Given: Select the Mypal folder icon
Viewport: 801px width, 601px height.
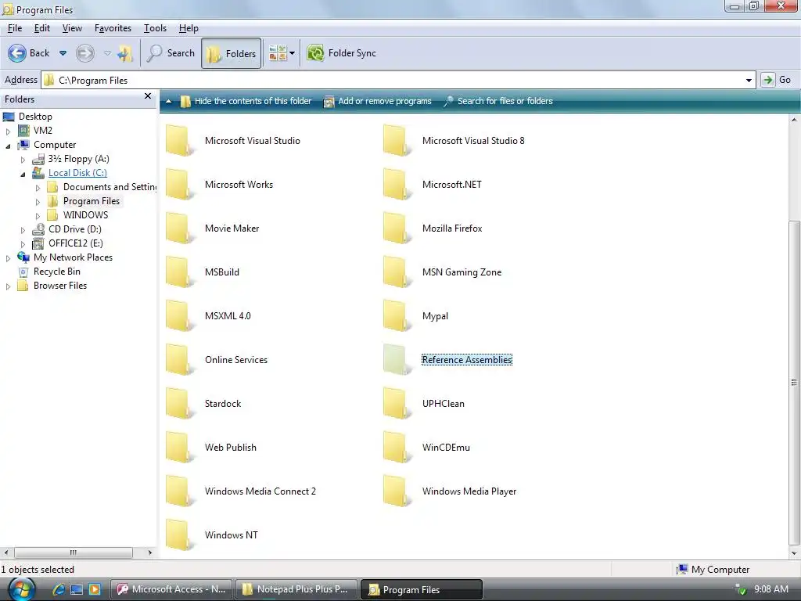Looking at the screenshot, I should pyautogui.click(x=397, y=316).
